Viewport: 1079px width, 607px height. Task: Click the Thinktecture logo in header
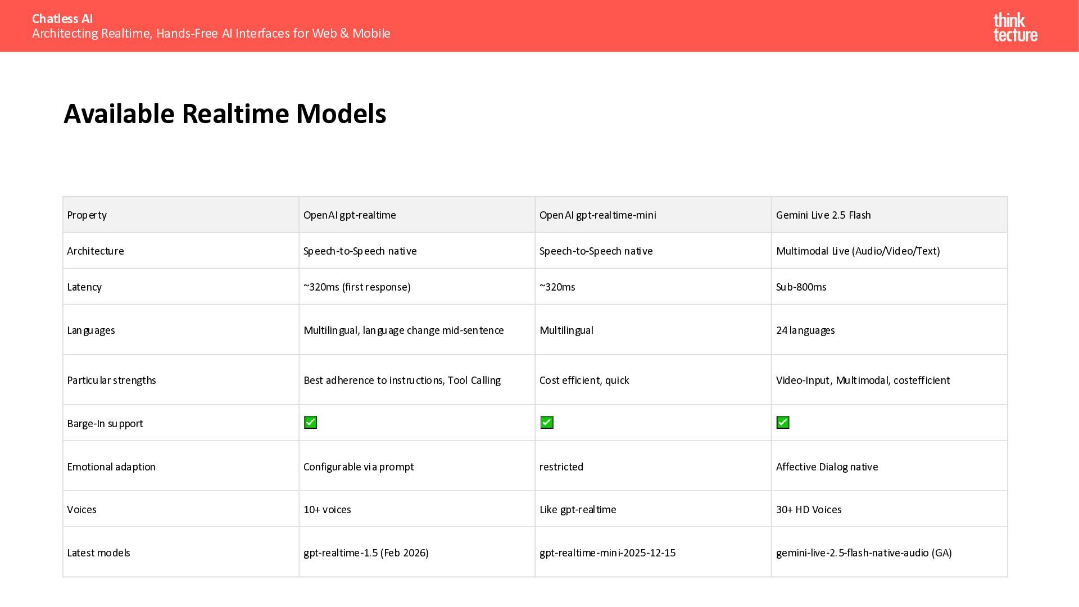coord(1015,28)
